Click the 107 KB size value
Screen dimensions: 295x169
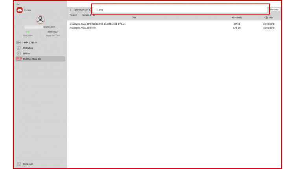point(237,24)
